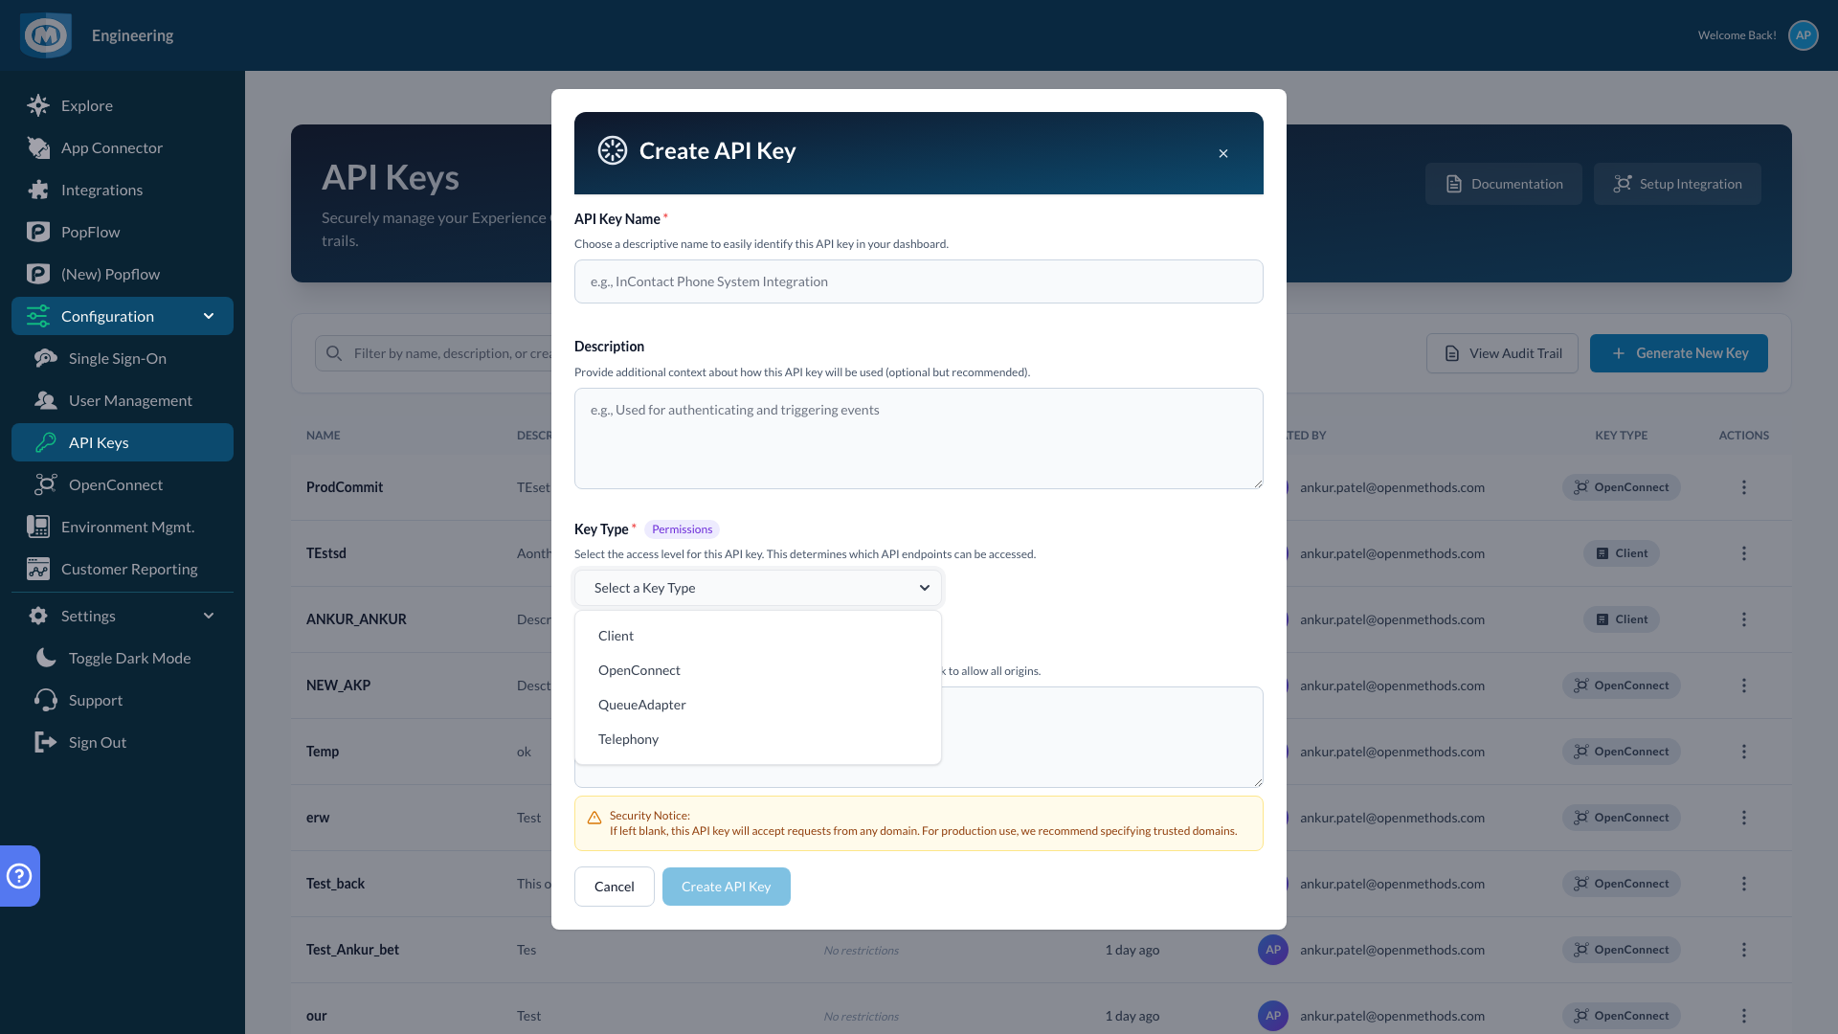Open the Documentation button

(1504, 184)
